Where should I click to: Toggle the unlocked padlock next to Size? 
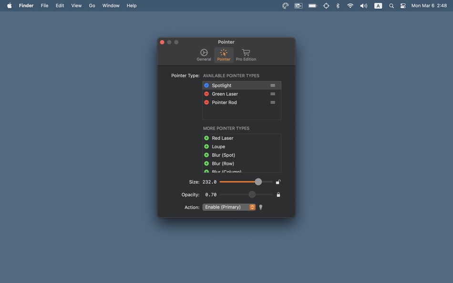[x=278, y=182]
